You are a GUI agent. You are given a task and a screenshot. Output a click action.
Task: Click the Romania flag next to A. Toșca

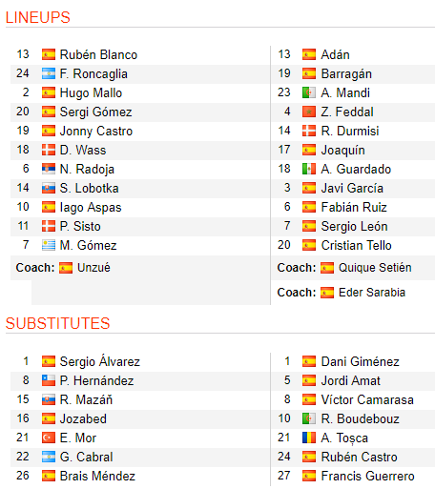click(309, 438)
